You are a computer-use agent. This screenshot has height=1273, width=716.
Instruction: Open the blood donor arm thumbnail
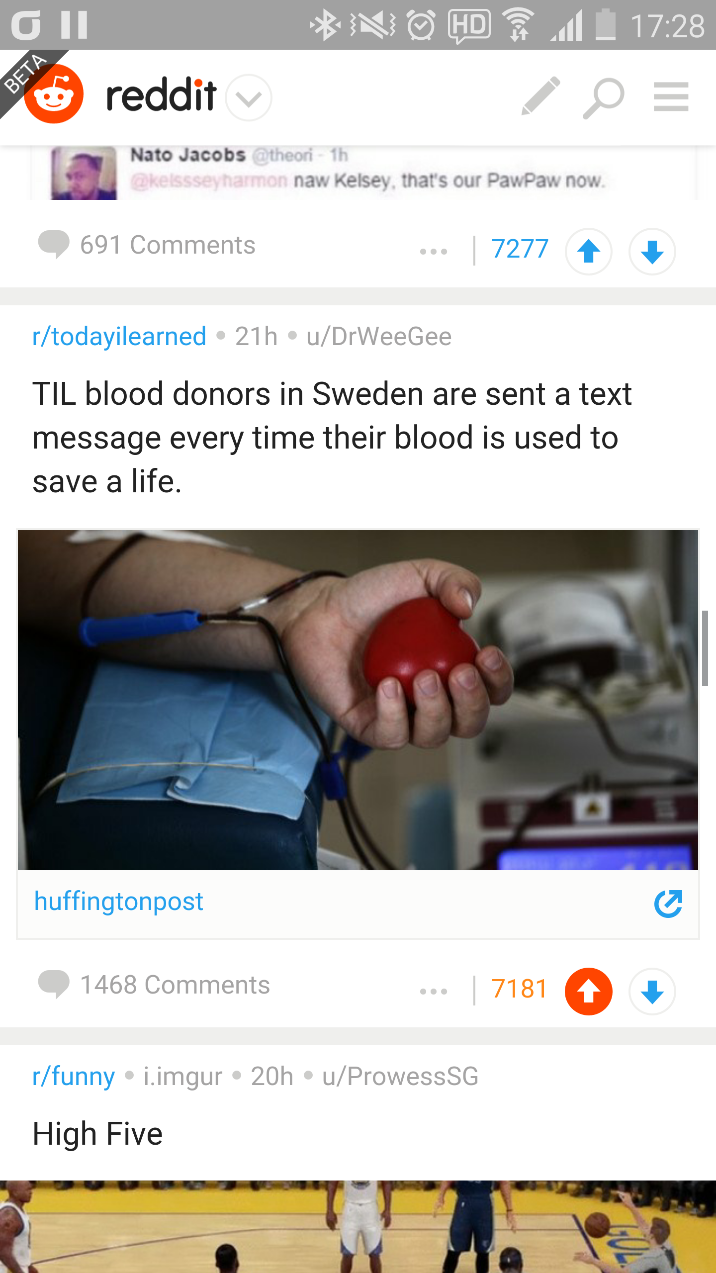[x=358, y=700]
